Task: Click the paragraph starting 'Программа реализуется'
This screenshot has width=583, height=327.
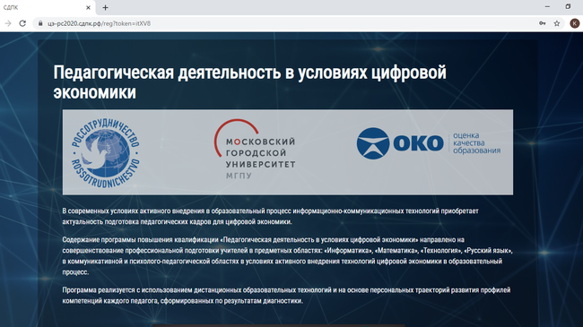Action: point(286,296)
